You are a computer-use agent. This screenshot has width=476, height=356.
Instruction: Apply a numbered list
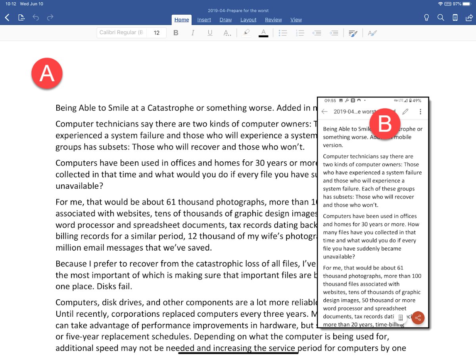point(300,33)
